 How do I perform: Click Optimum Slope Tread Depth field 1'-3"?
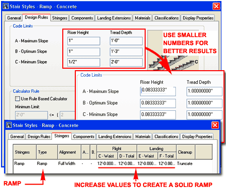(126, 52)
